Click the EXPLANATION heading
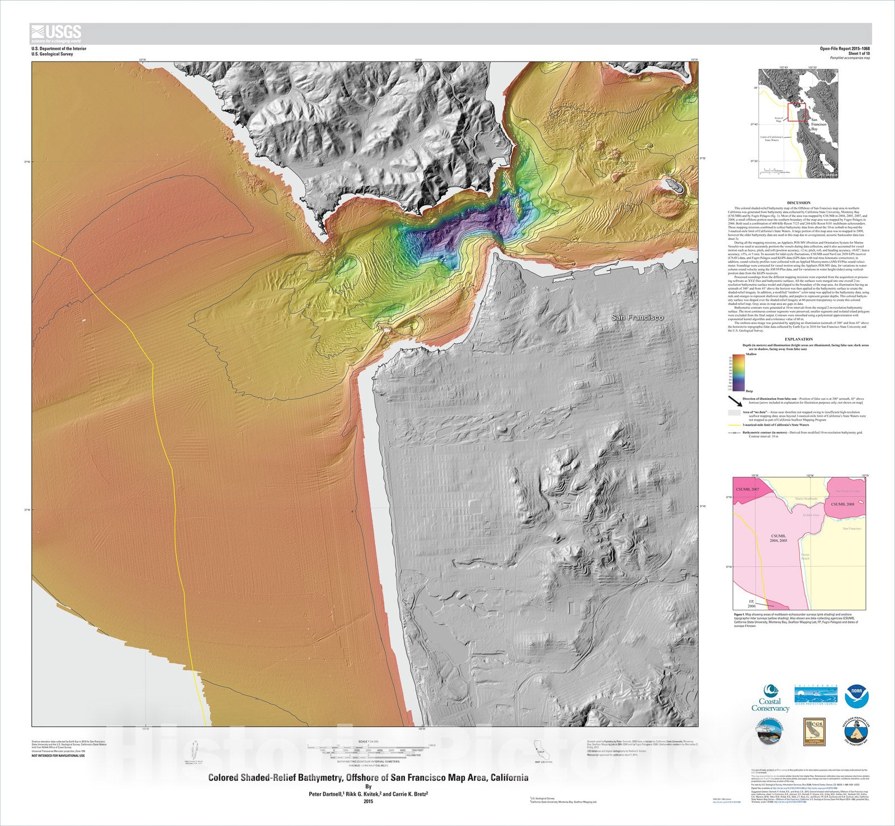895x826 pixels. (x=798, y=339)
